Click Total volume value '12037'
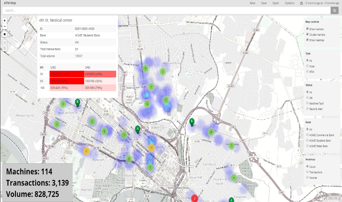The width and height of the screenshot is (342, 202). click(79, 56)
